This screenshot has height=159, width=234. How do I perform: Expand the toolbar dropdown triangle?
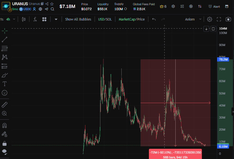click(56, 19)
